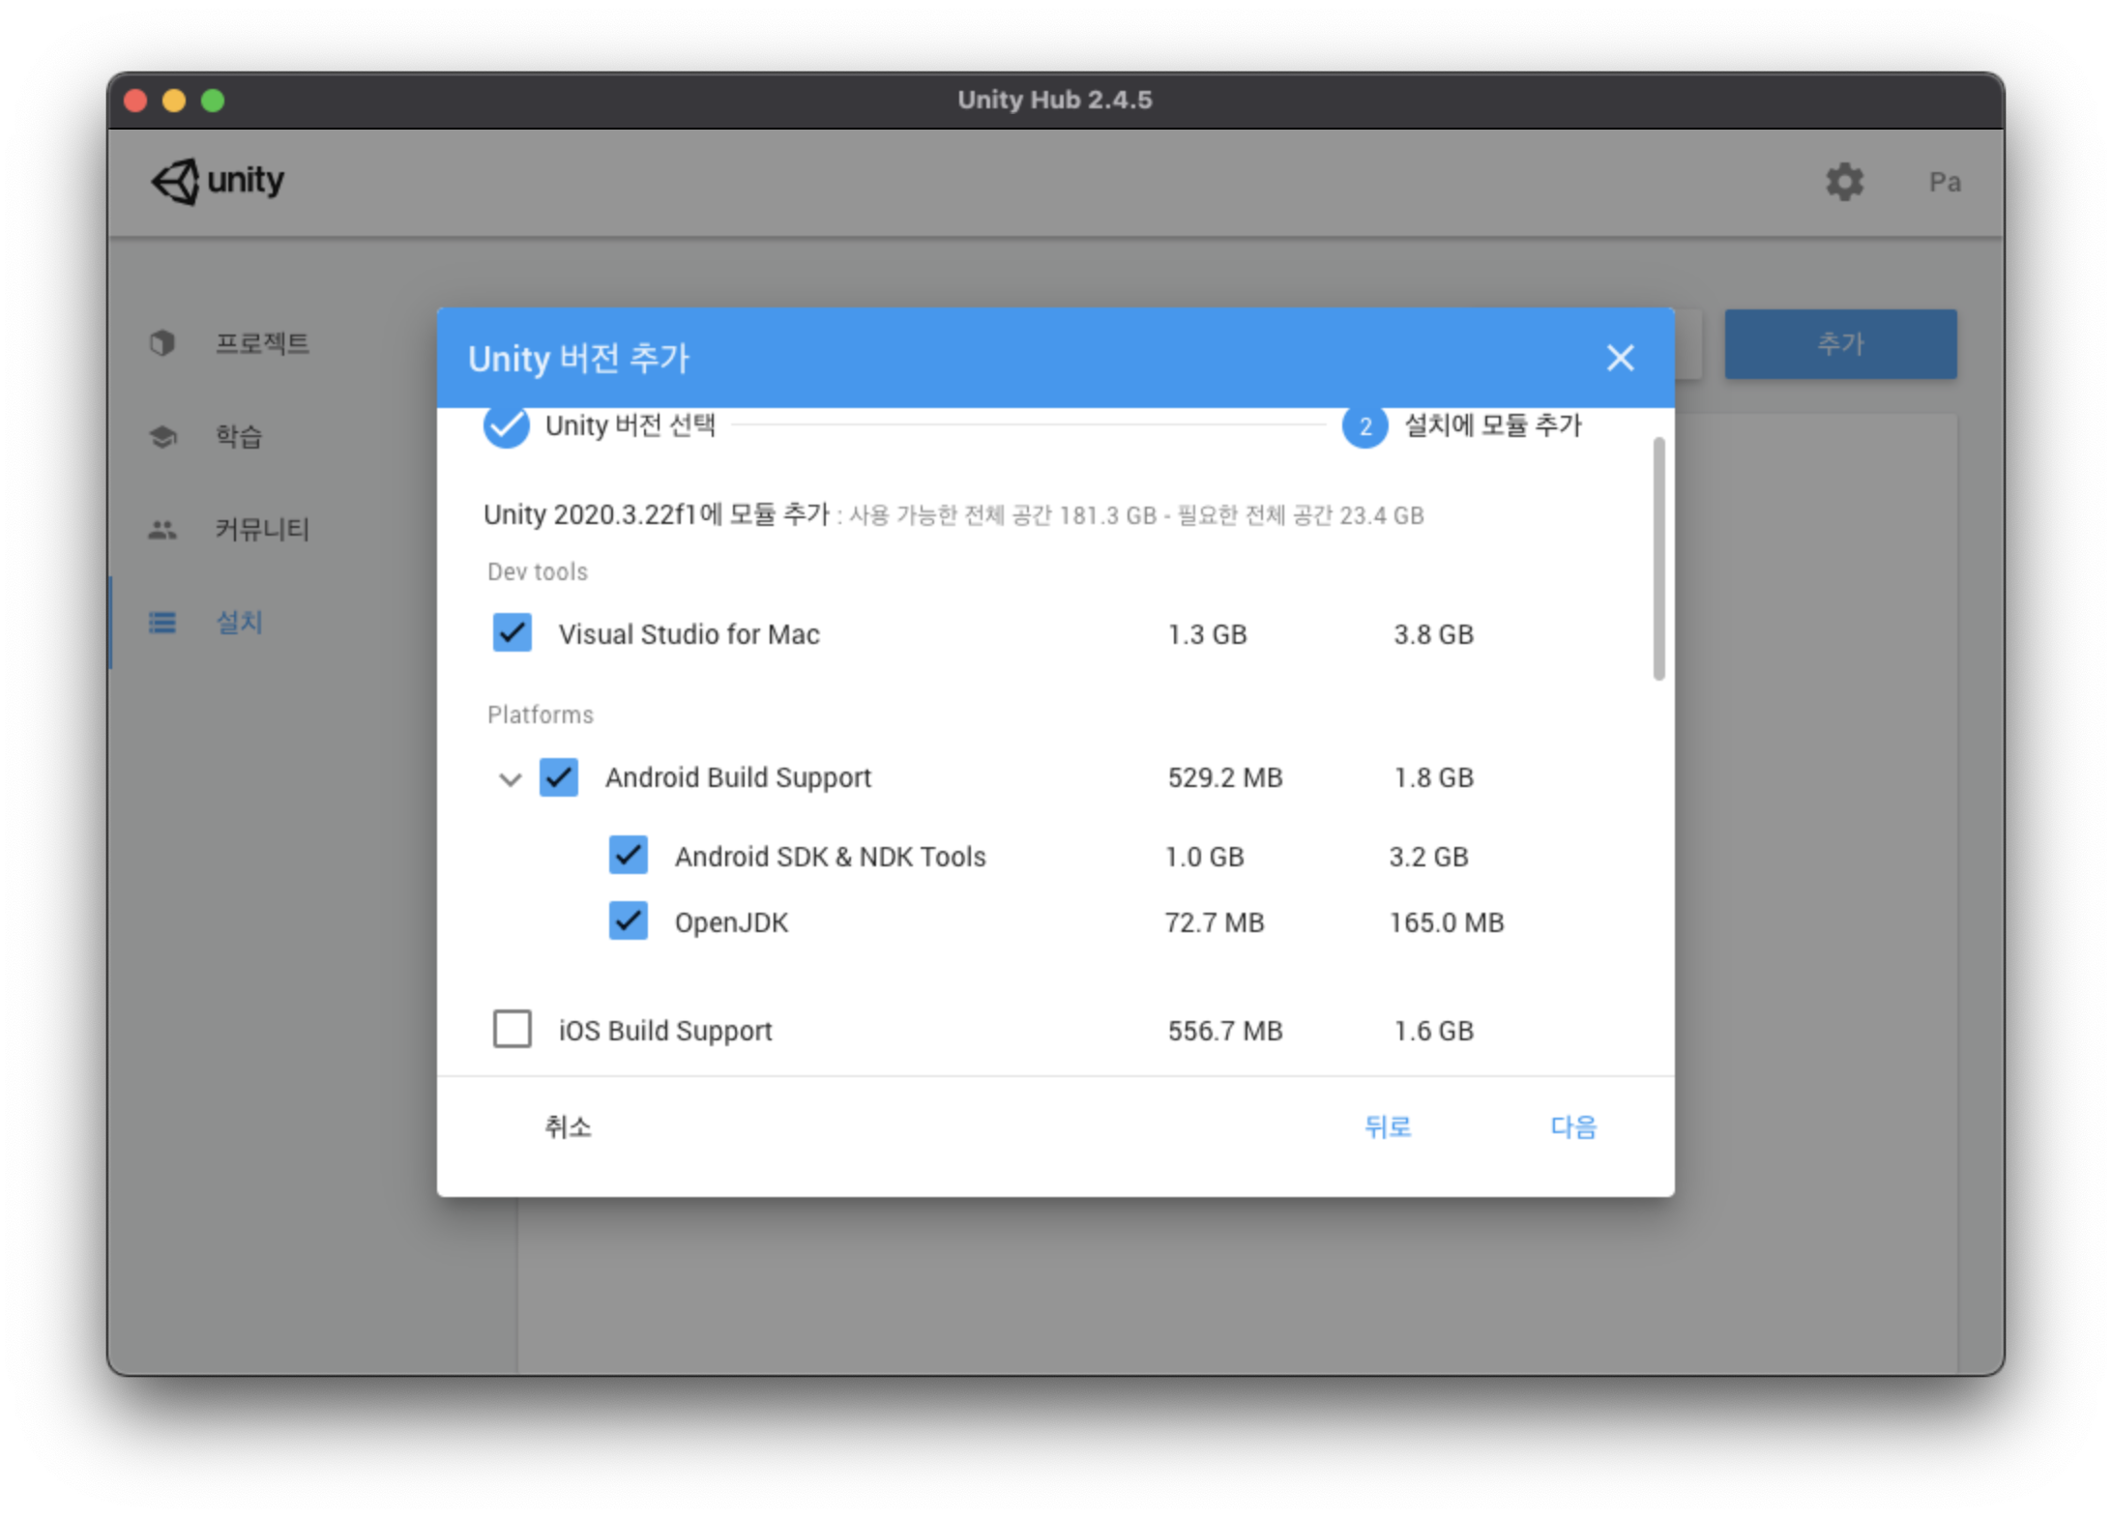Uncheck the OpenJDK module
This screenshot has height=1518, width=2112.
[x=628, y=921]
